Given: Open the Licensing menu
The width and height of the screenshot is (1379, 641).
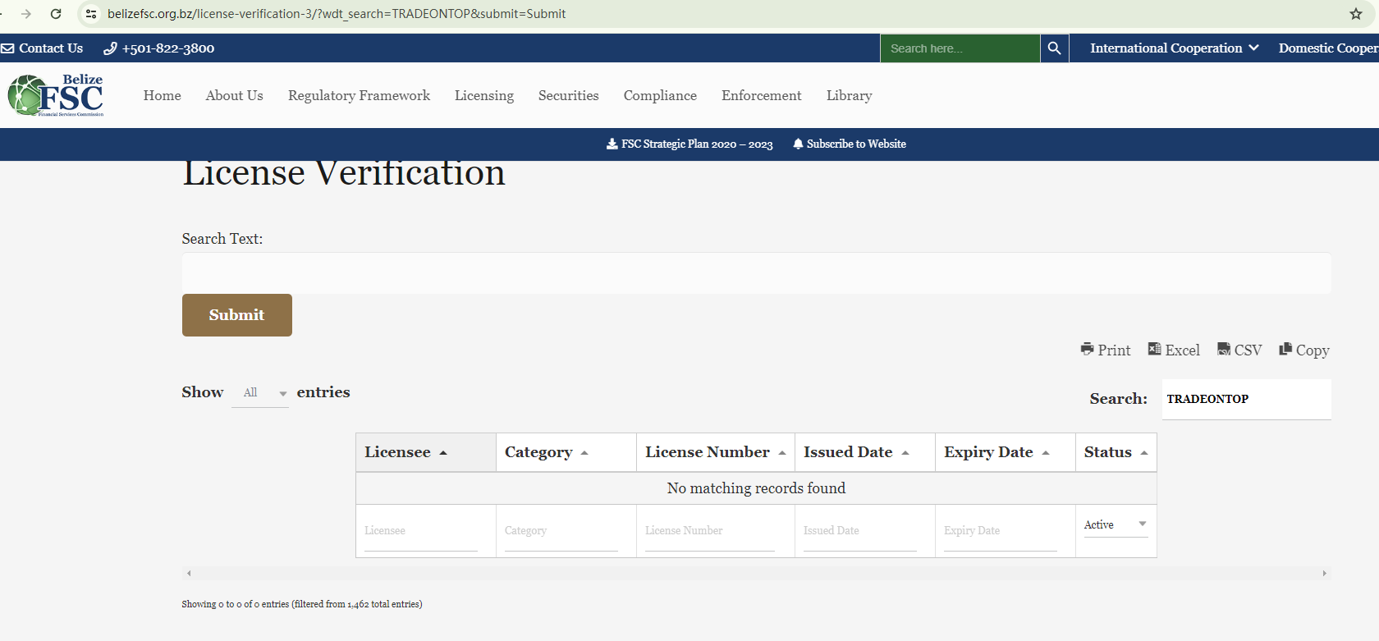Looking at the screenshot, I should pyautogui.click(x=484, y=95).
